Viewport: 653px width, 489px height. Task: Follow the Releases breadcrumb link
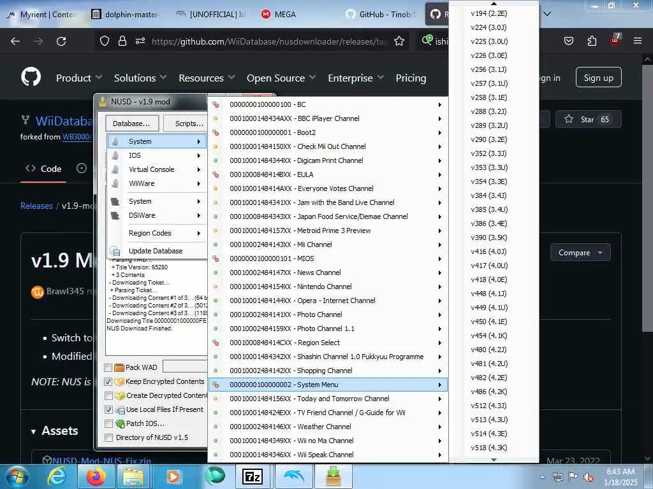pyautogui.click(x=36, y=206)
